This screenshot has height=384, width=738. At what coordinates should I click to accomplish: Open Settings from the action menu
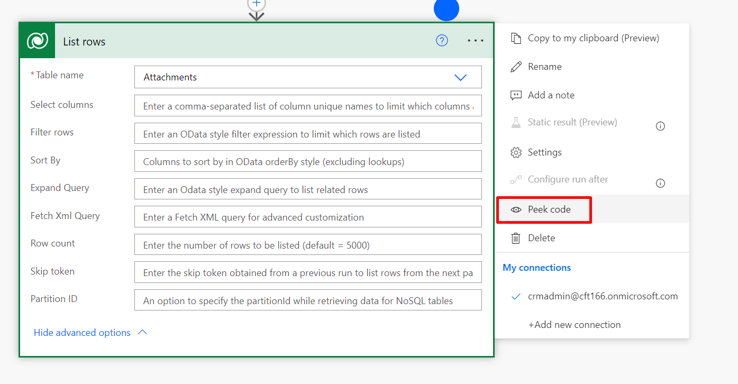tap(544, 152)
